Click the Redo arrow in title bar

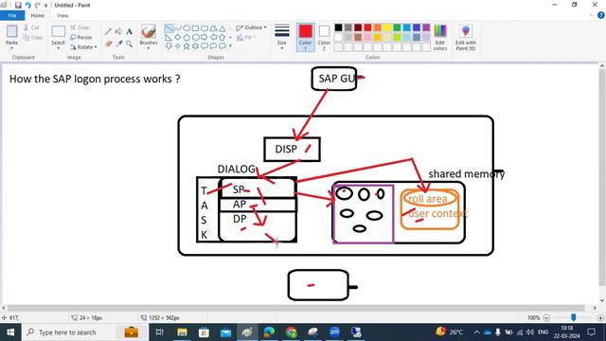pyautogui.click(x=38, y=5)
